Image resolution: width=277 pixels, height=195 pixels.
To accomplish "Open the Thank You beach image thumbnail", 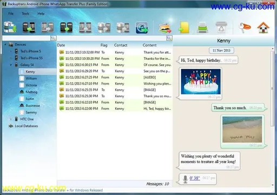I will click(x=242, y=130).
